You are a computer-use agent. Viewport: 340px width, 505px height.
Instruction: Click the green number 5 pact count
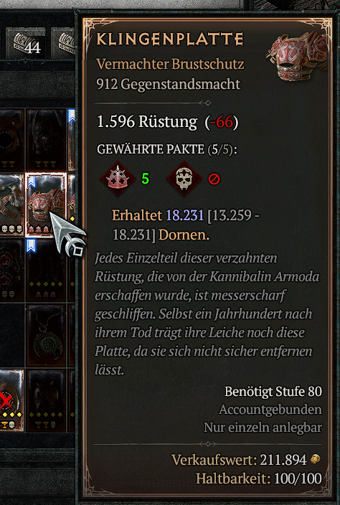coord(145,179)
